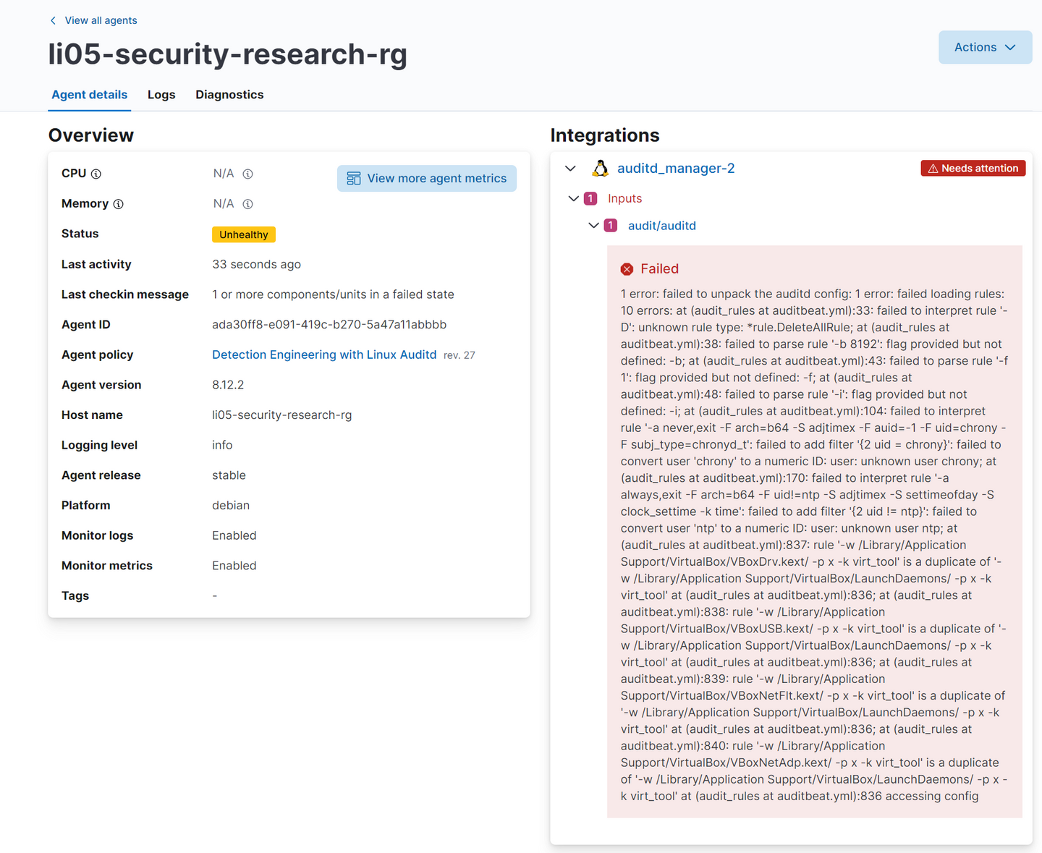The image size is (1042, 853).
Task: Collapse the auditd_manager-2 integration
Action: (570, 169)
